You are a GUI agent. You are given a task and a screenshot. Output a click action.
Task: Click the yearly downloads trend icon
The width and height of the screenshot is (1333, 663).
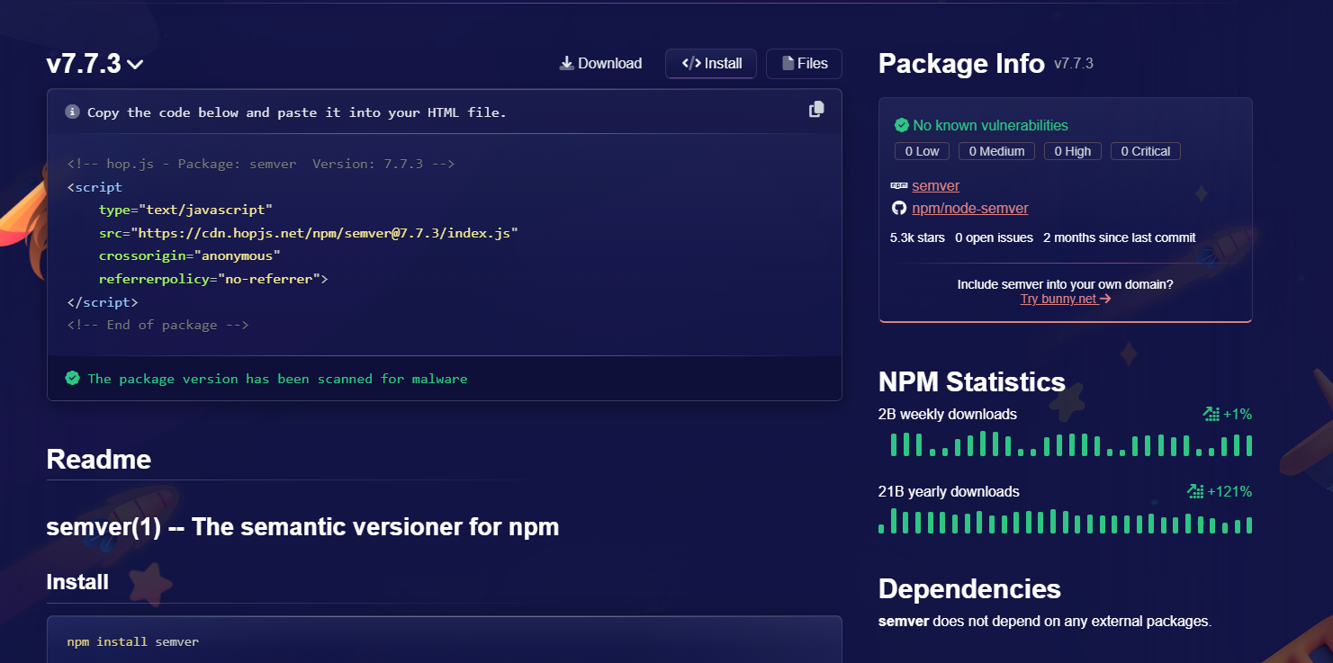[x=1195, y=491]
